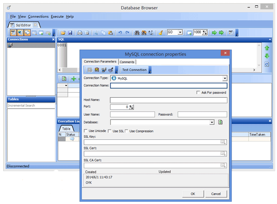Enable the Ask For password checkbox
The height and width of the screenshot is (204, 277).
(x=198, y=92)
